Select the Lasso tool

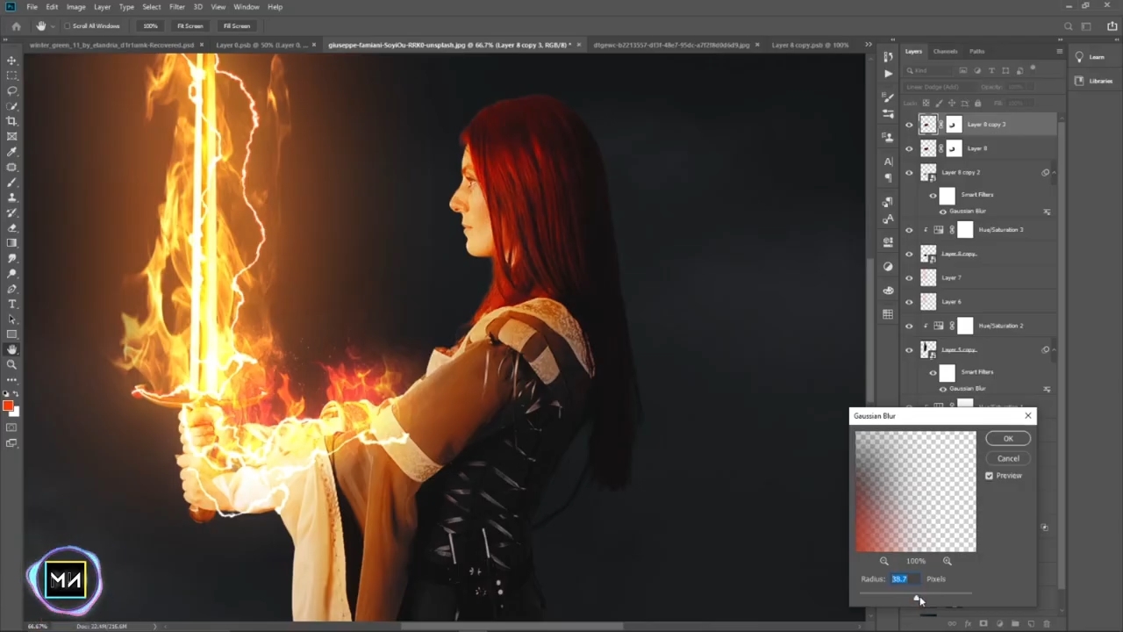[x=12, y=90]
